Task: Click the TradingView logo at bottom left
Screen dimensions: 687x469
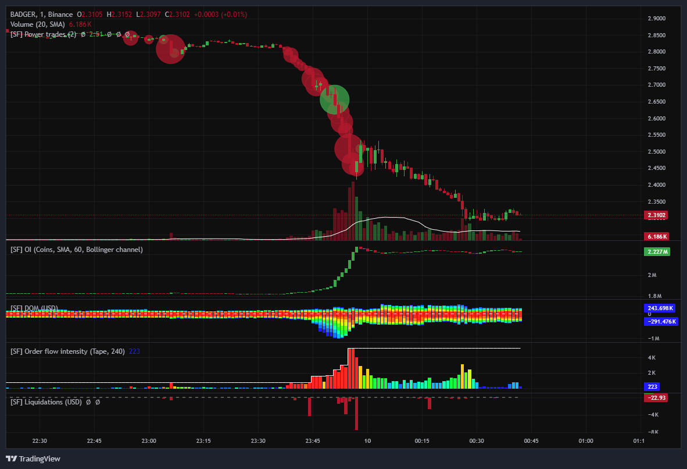Action: pyautogui.click(x=33, y=459)
